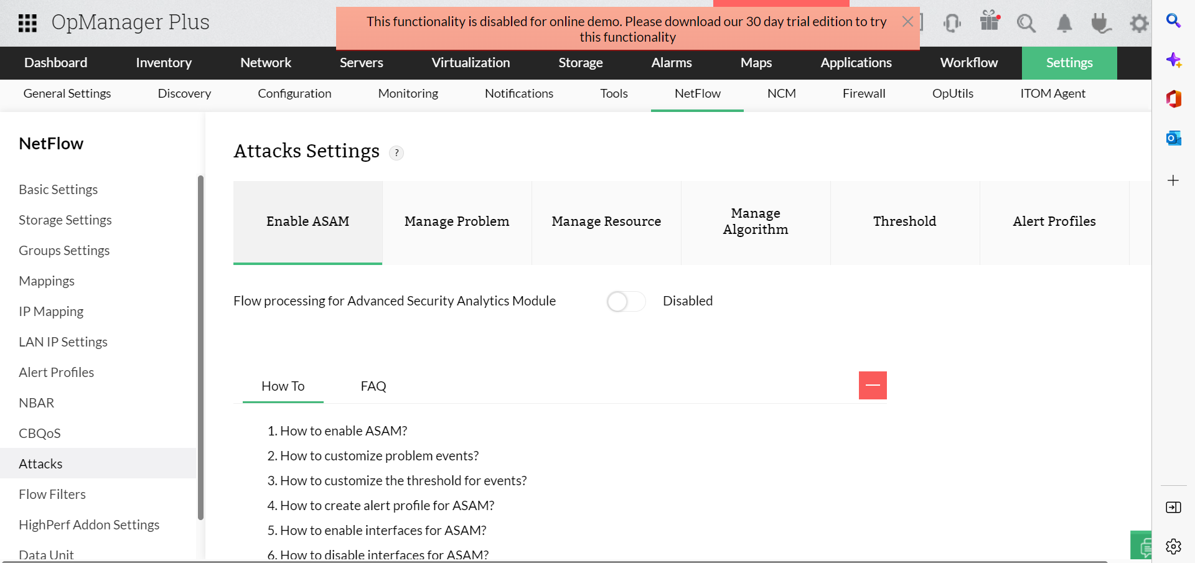Open the Microsoft 365 sidebar icon
Image resolution: width=1195 pixels, height=563 pixels.
tap(1173, 99)
